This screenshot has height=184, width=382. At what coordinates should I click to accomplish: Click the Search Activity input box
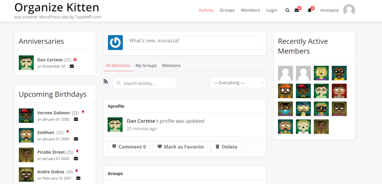[145, 83]
